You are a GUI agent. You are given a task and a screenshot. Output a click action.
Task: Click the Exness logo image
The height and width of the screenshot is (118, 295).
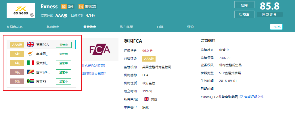tap(21, 11)
